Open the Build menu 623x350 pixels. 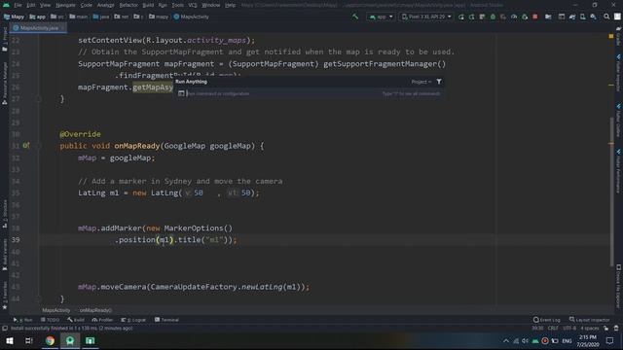[x=148, y=5]
